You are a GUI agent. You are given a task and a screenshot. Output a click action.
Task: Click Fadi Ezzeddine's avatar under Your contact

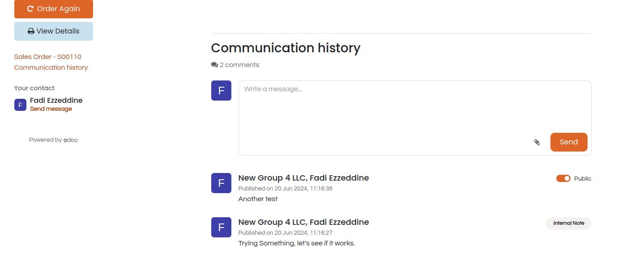[x=20, y=105]
